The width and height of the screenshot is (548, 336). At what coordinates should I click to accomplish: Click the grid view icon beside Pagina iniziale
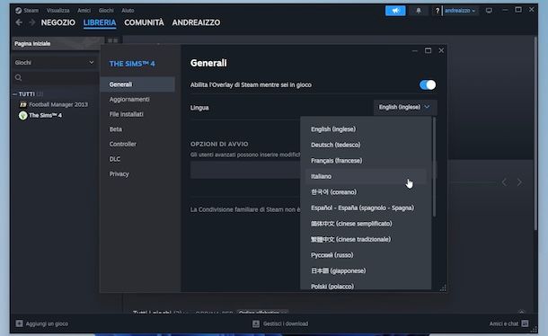pyautogui.click(x=112, y=41)
